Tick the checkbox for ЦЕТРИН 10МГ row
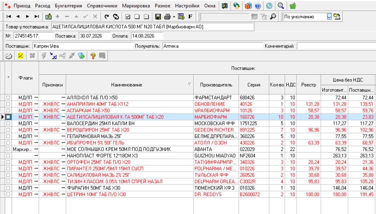The height and width of the screenshot is (214, 376). (8, 194)
